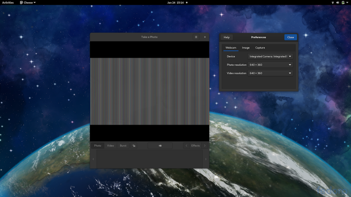The width and height of the screenshot is (351, 197).
Task: Select the Webcam tab
Action: [x=231, y=48]
